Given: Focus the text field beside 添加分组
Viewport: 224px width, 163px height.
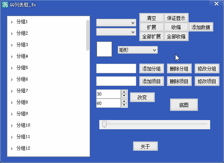Looking at the screenshot, I should tap(116, 69).
